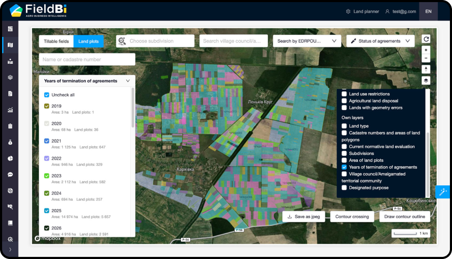Open the chat bubble icon in sidebar
This screenshot has height=259, width=452.
10,174
